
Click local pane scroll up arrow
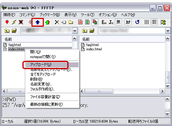[x=75, y=39]
